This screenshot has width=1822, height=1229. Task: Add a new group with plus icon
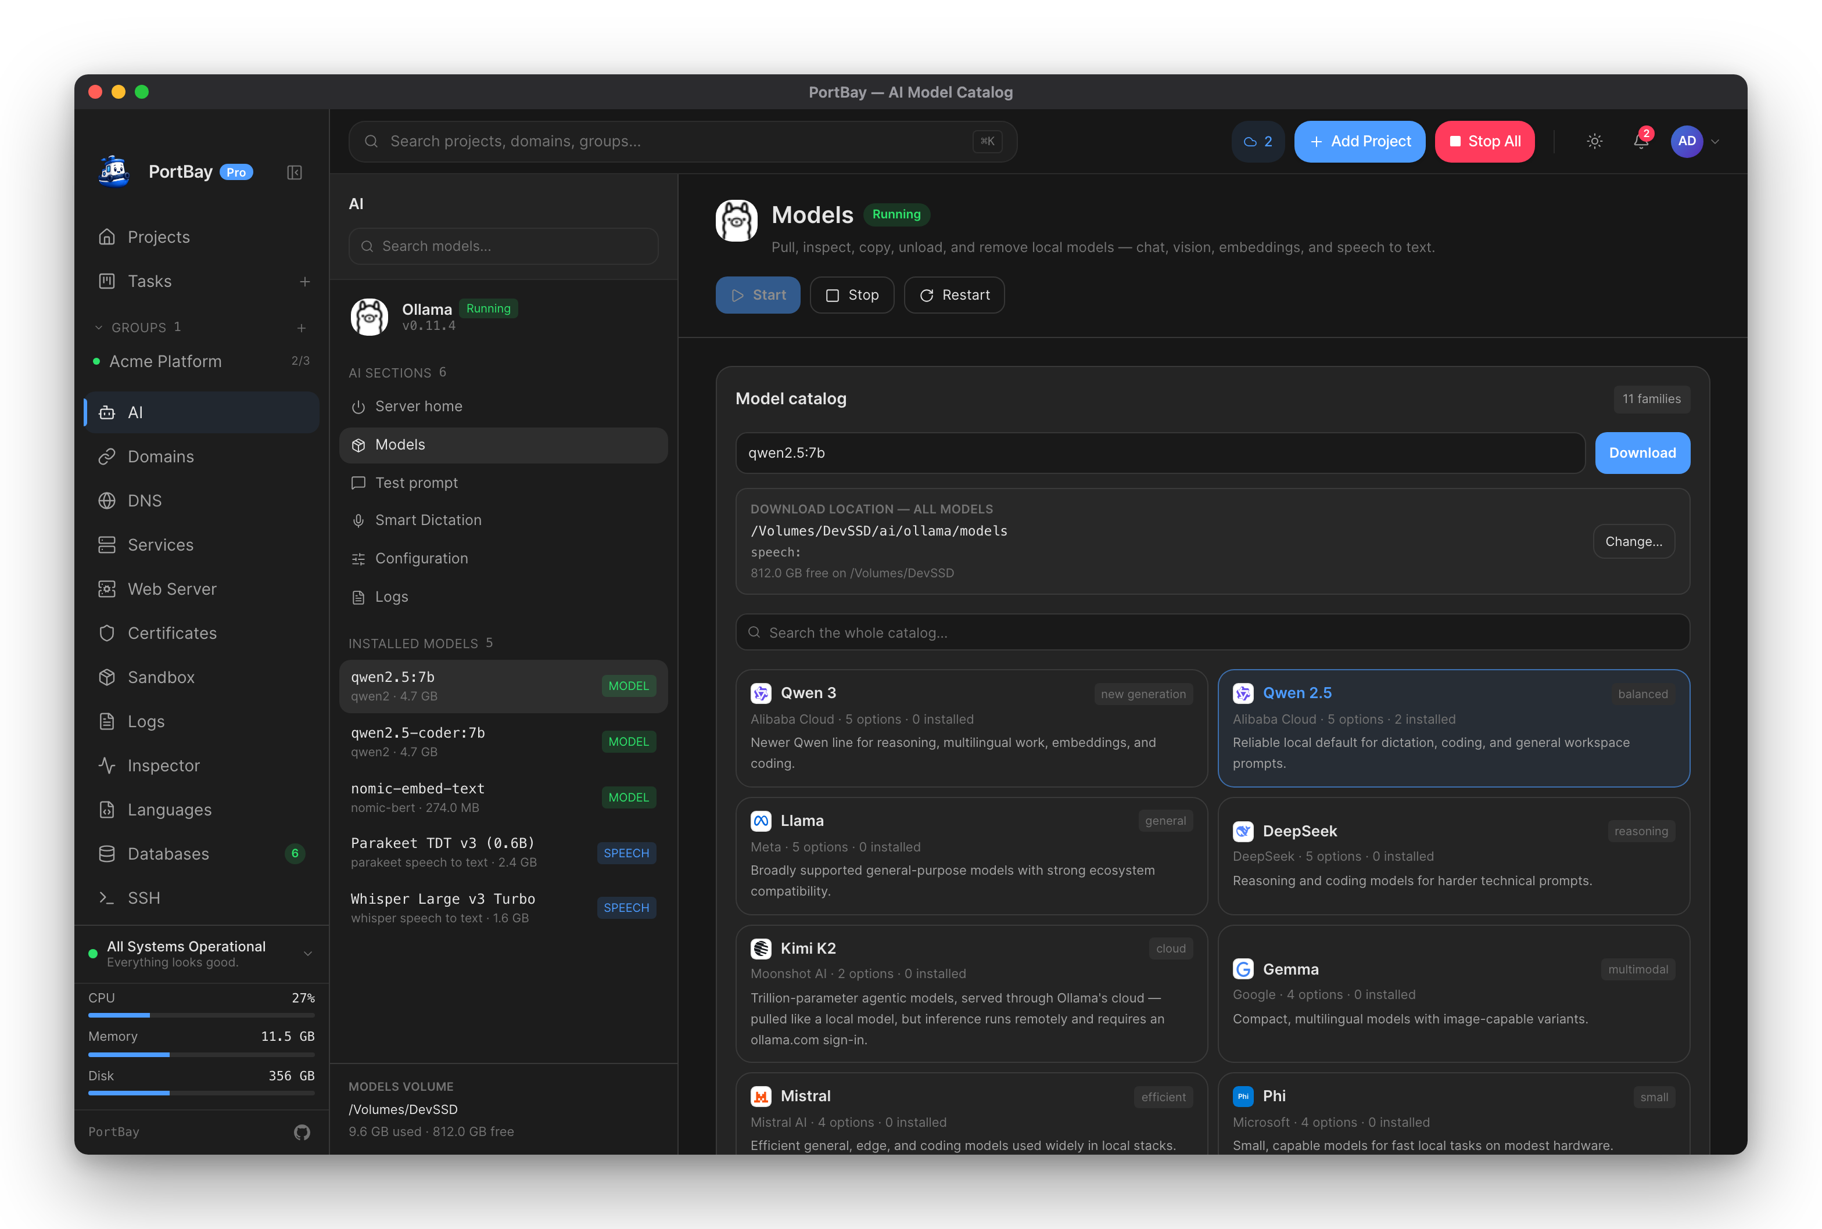302,328
